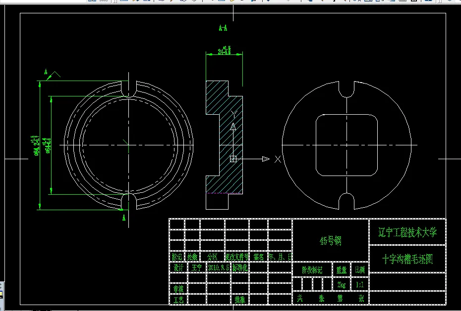Select the section letter A beside the cutting arrow
Viewport: 461px width, 311px height.
(46, 72)
